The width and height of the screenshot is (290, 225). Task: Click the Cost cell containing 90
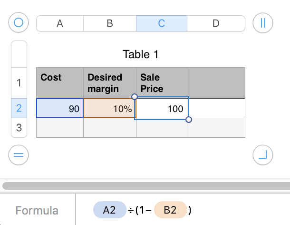[60, 109]
